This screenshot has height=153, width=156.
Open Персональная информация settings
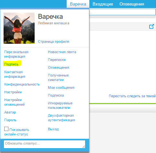coord(16,54)
